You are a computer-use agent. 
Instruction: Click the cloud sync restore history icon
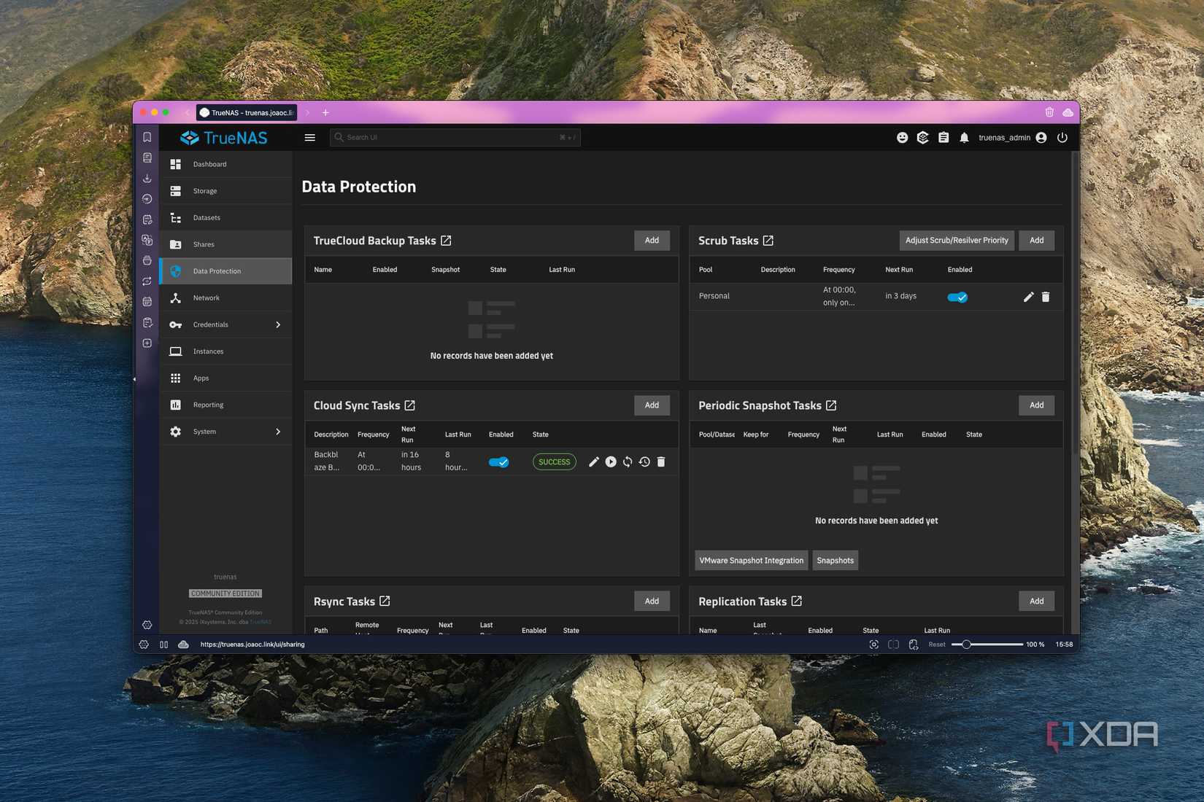[644, 462]
